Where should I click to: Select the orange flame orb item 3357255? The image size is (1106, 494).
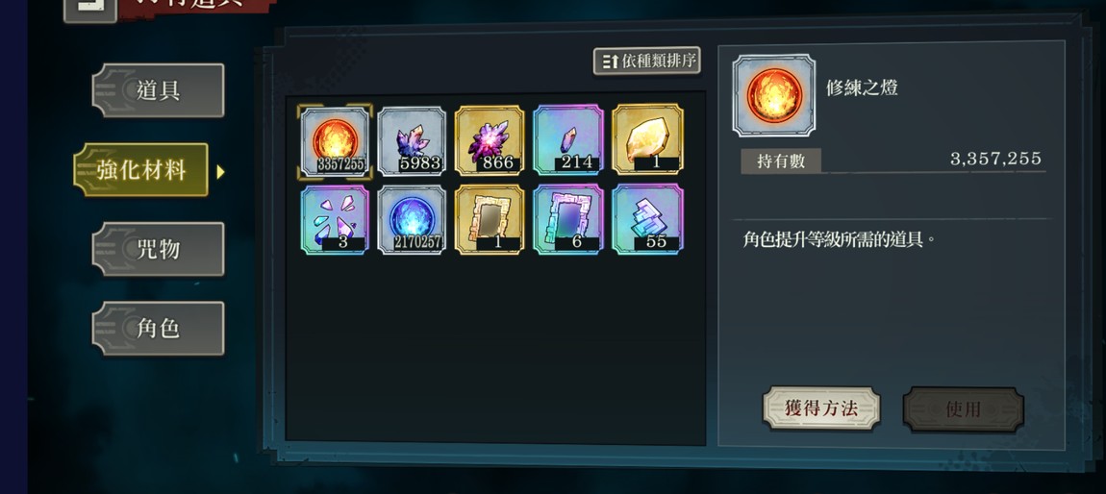(335, 141)
